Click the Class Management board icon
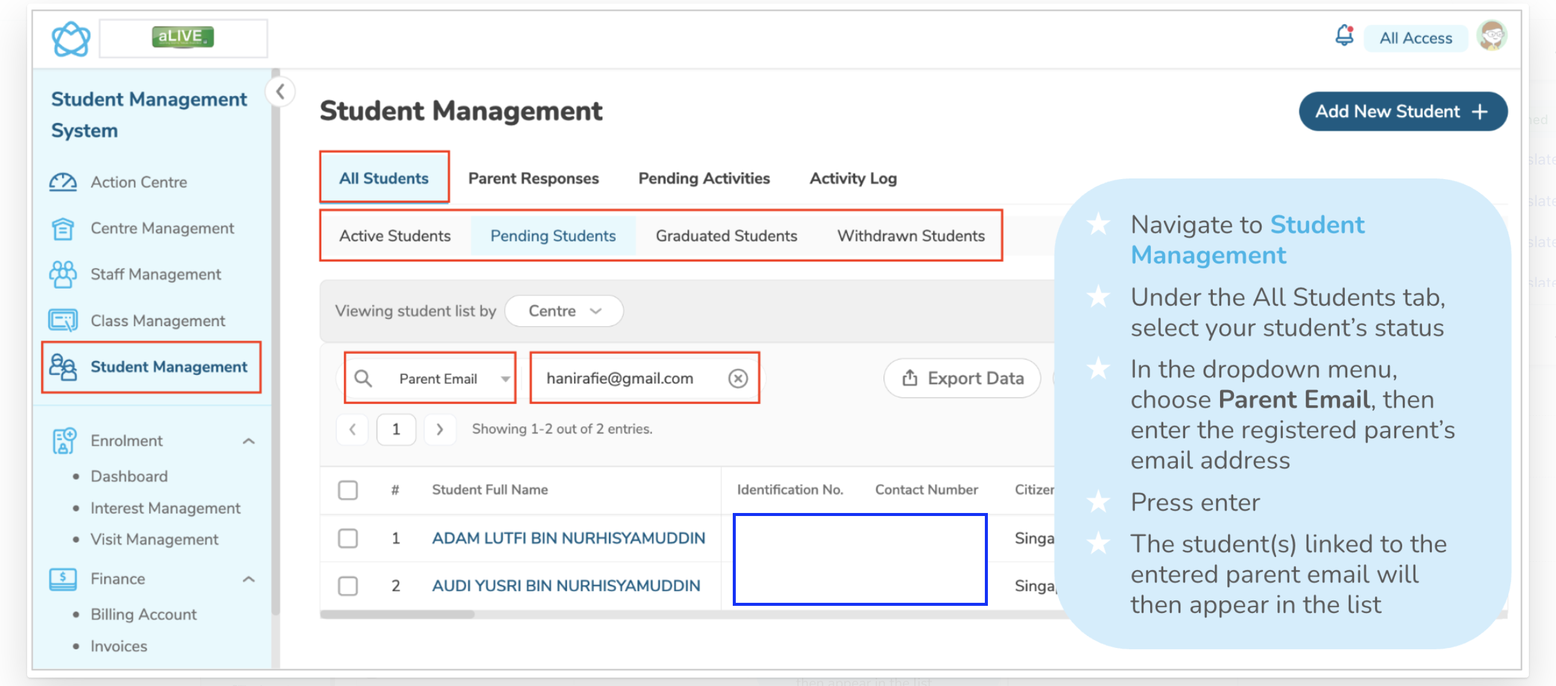 click(x=63, y=321)
